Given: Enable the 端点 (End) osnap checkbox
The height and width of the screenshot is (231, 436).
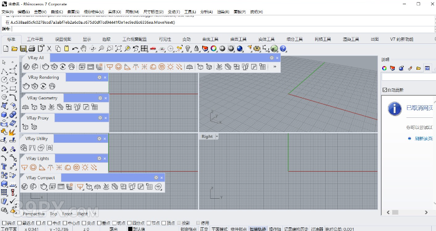Looking at the screenshot, I should 5,223.
